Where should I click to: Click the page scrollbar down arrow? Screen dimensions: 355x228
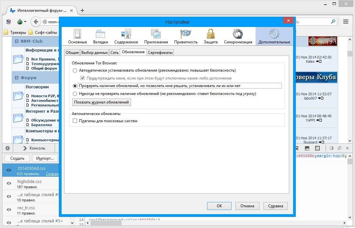pos(350,141)
